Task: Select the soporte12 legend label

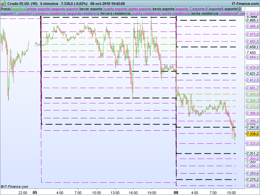Action: (26, 13)
